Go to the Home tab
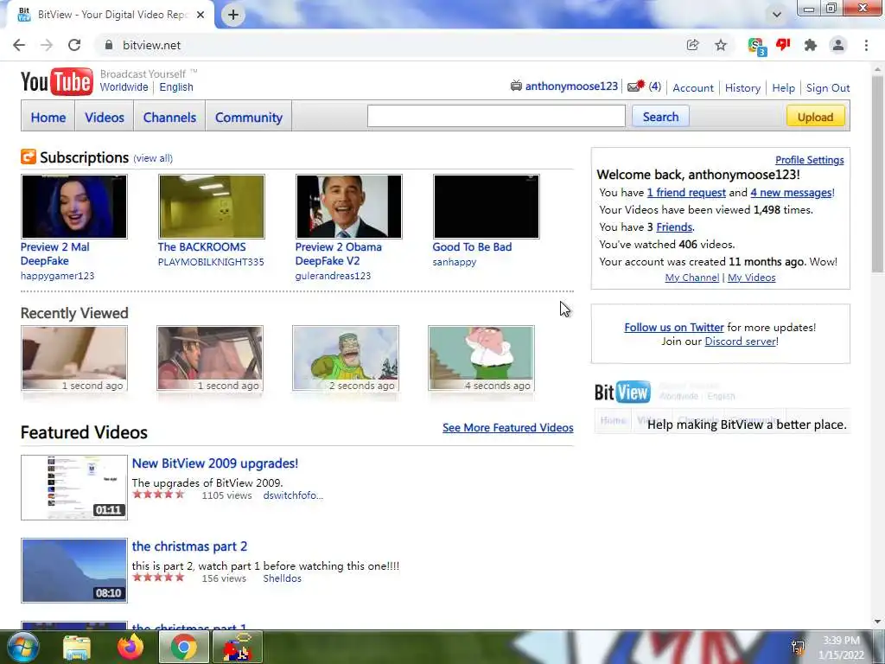Viewport: 885px width, 664px height. click(x=48, y=117)
